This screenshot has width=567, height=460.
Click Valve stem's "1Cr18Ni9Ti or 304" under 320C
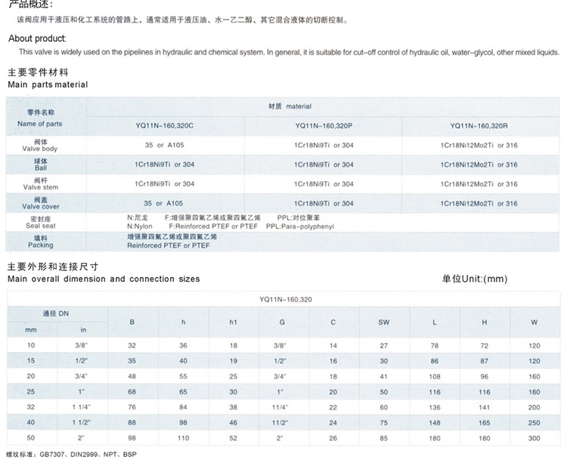click(x=165, y=184)
